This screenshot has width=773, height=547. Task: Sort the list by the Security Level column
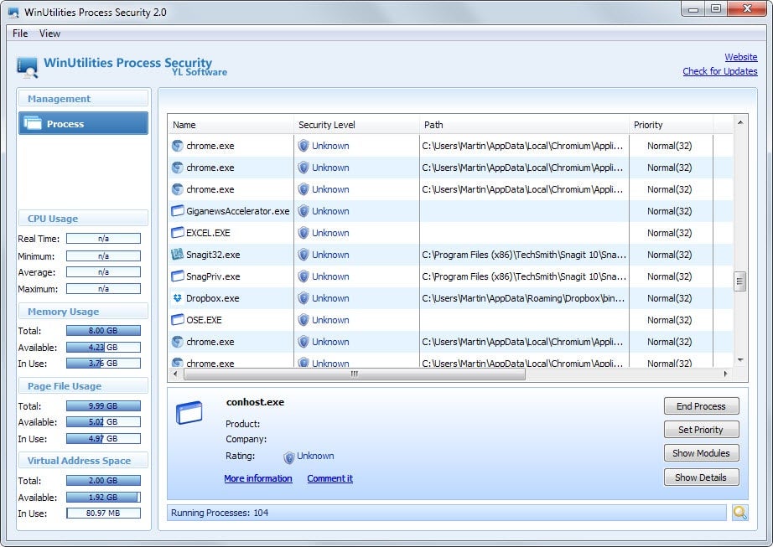click(x=356, y=125)
